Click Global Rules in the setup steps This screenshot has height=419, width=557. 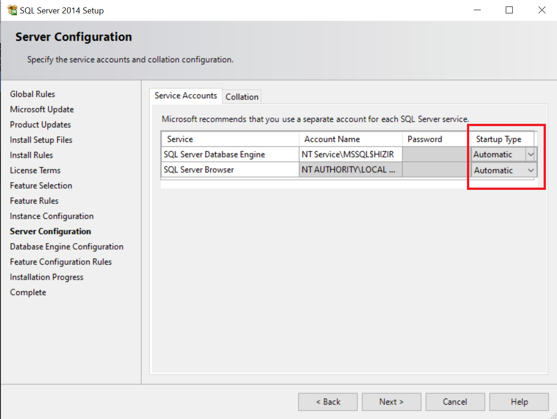[x=32, y=94]
